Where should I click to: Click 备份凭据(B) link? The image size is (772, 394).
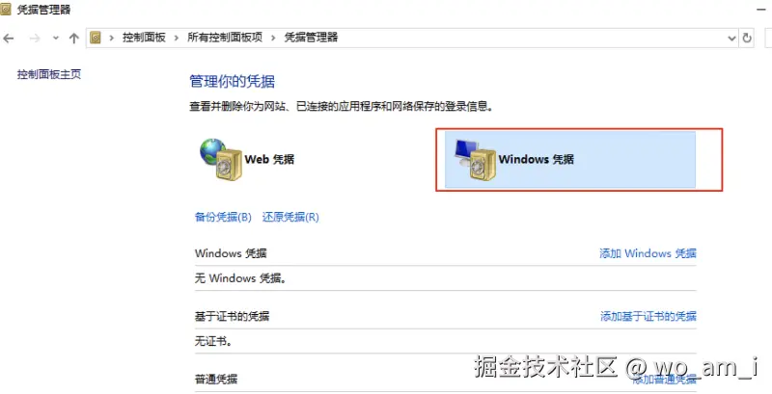(223, 217)
